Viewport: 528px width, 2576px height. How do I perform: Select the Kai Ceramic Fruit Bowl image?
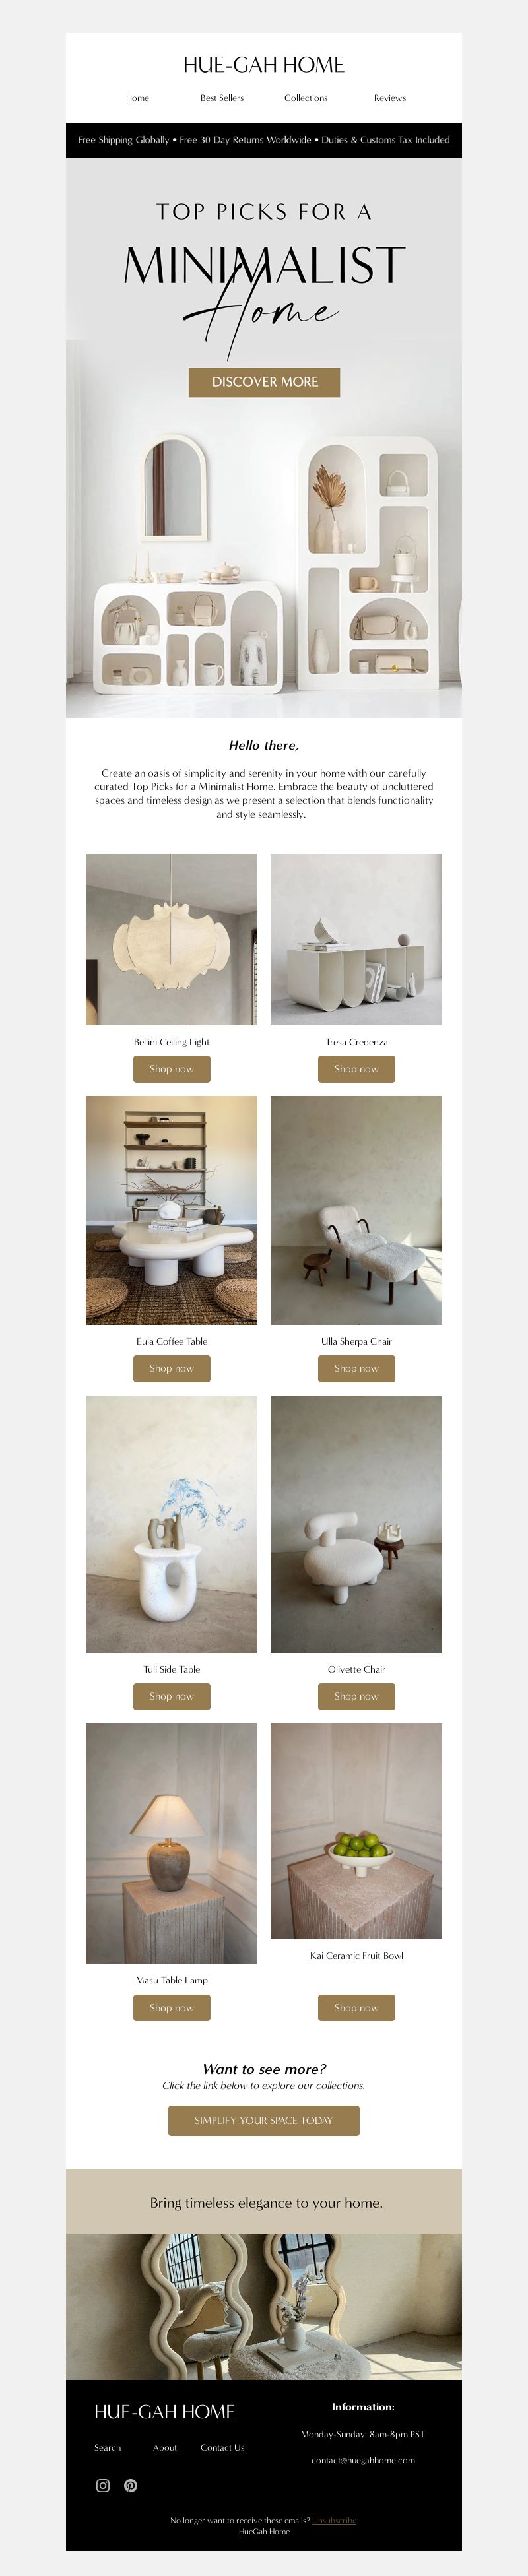coord(356,1831)
